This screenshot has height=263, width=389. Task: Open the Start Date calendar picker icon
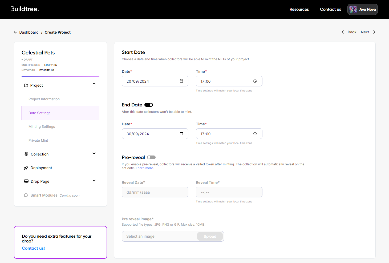181,81
